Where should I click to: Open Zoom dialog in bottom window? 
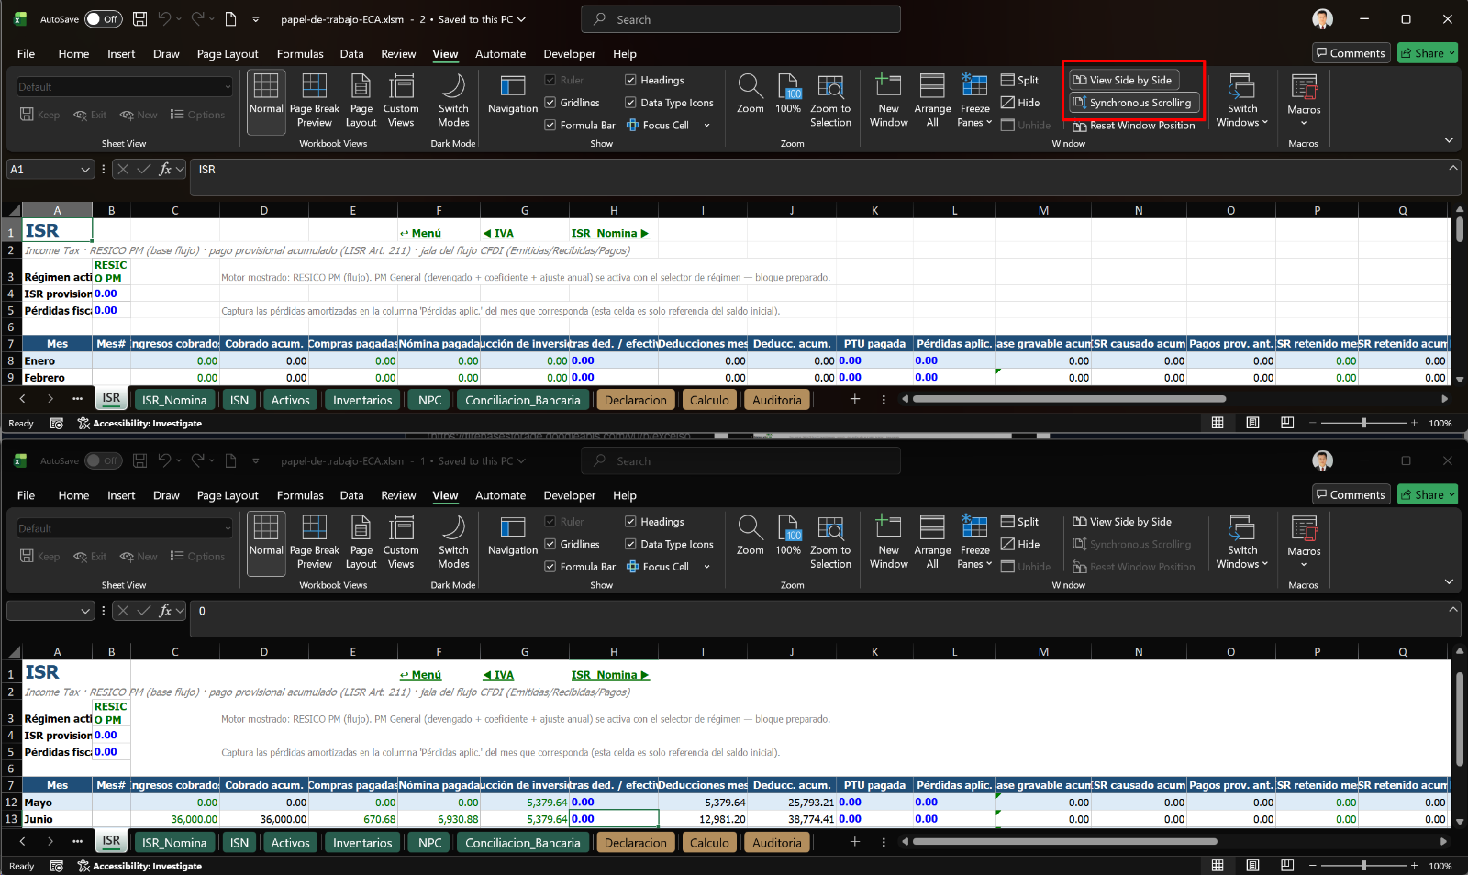[x=750, y=537]
